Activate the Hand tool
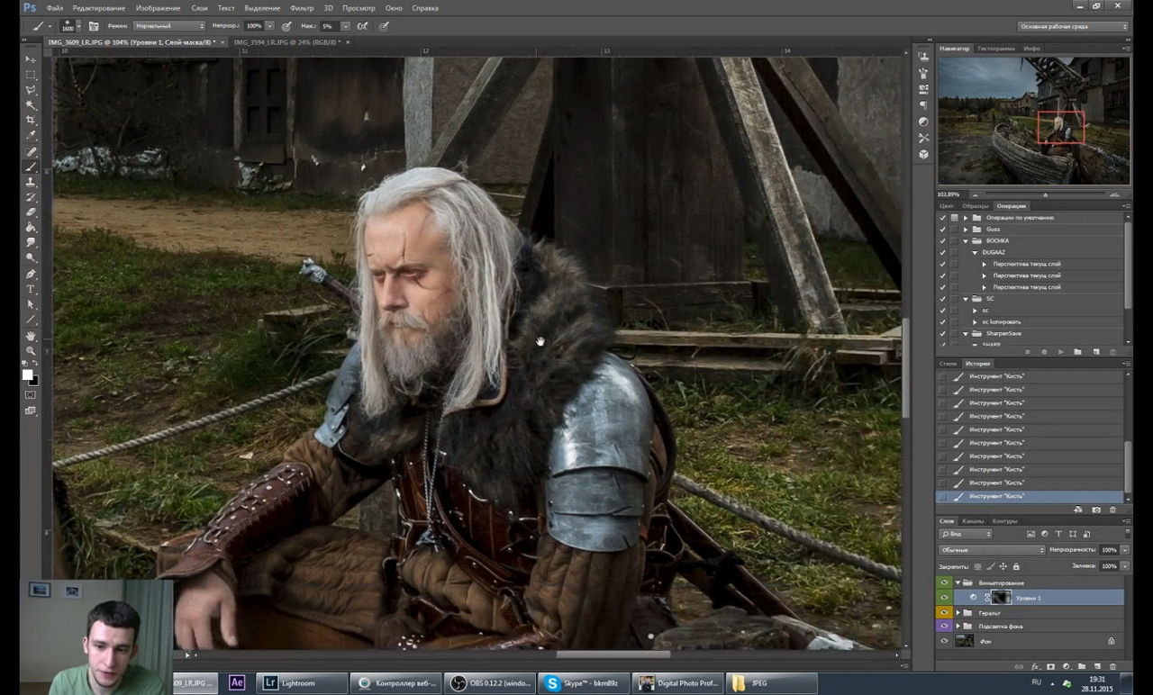Viewport: 1153px width, 695px height. tap(31, 335)
